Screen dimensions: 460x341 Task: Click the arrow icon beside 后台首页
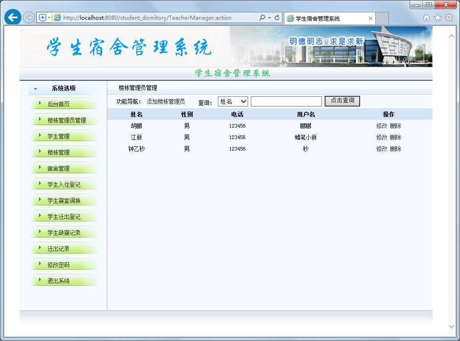click(39, 104)
